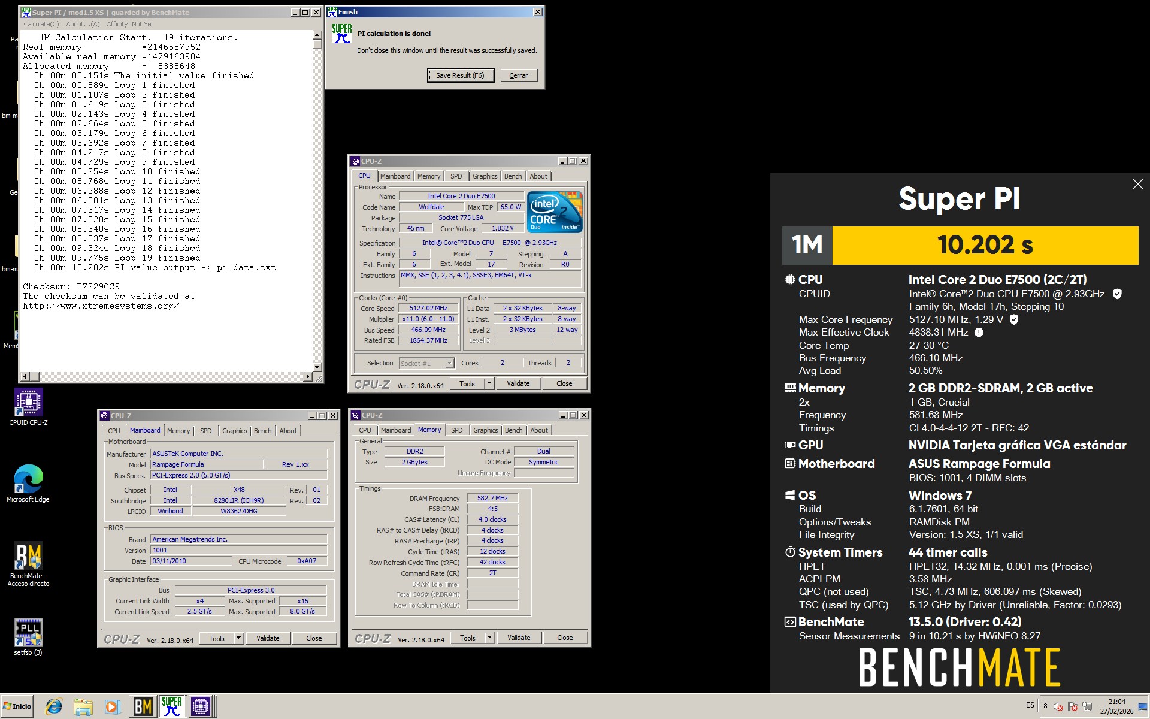The width and height of the screenshot is (1150, 719).
Task: Expand the Socket #1 selection dropdown
Action: click(449, 363)
